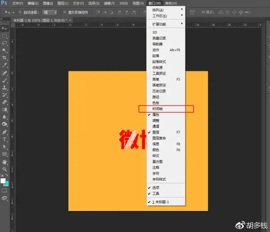Enable the 自动选择 checkbox
The image size is (270, 232).
tap(20, 12)
